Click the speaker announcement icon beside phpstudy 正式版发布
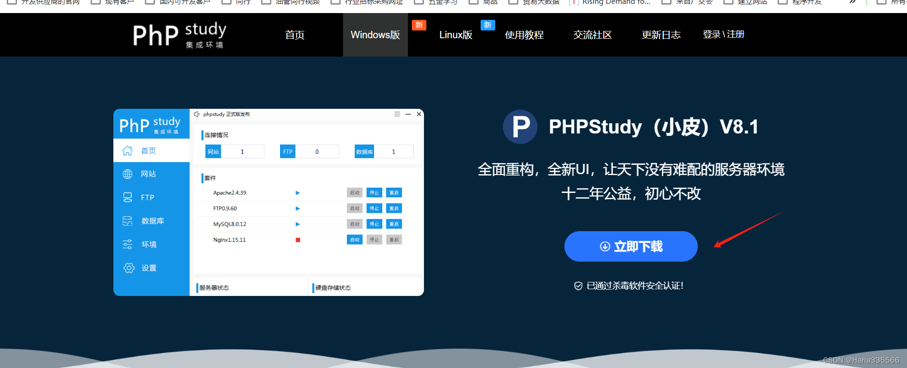The image size is (907, 368). (x=197, y=115)
